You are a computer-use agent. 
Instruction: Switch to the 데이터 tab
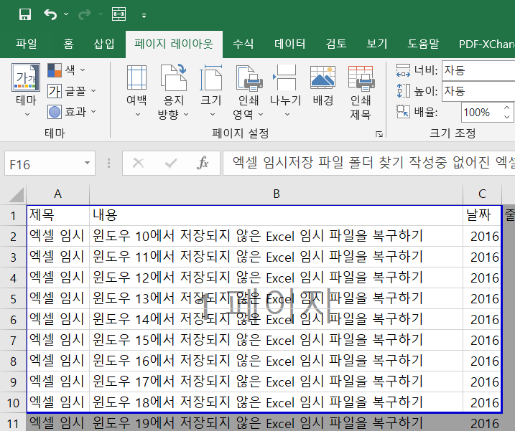[x=289, y=44]
